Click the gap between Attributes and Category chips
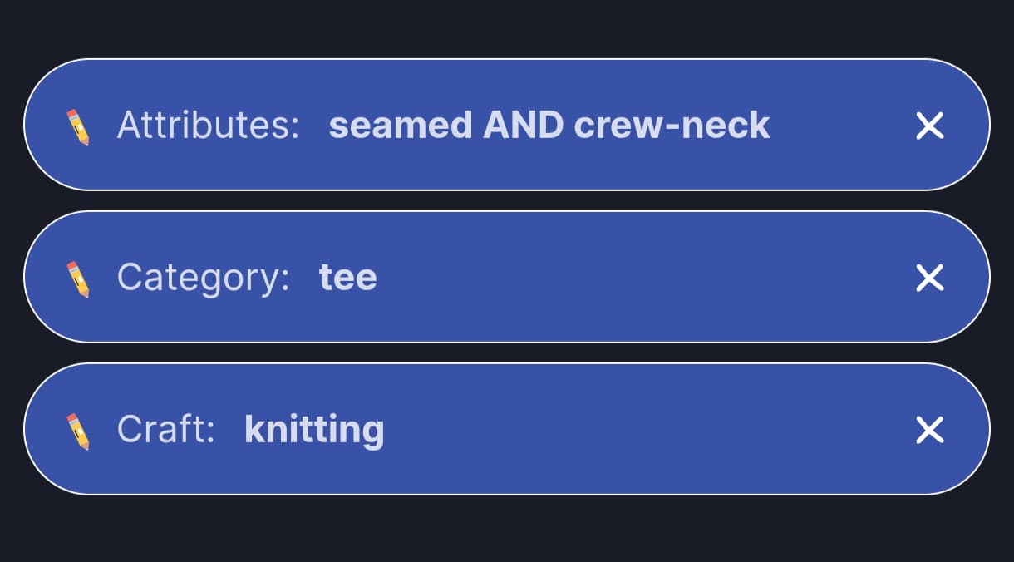1014x562 pixels. [507, 200]
